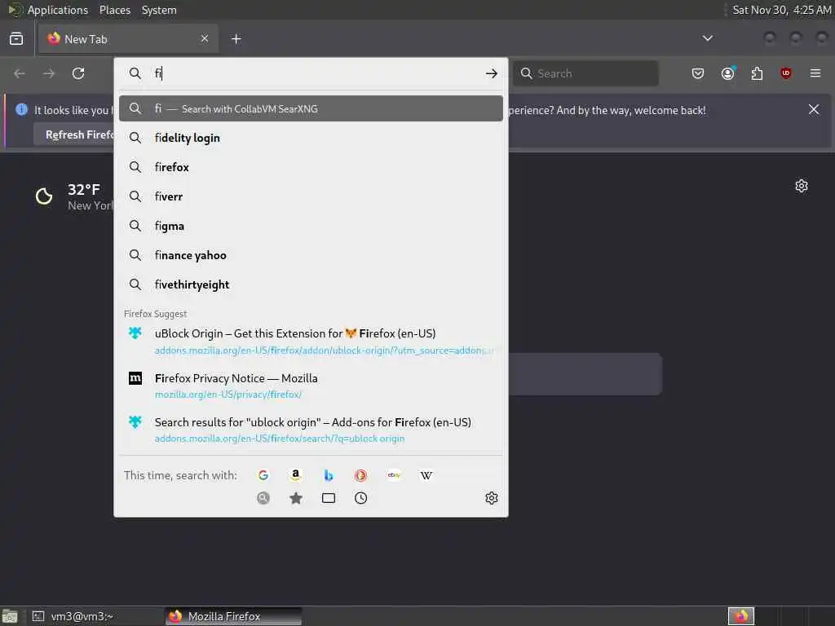Open the Firefox View icon
This screenshot has height=626, width=835.
(16, 39)
